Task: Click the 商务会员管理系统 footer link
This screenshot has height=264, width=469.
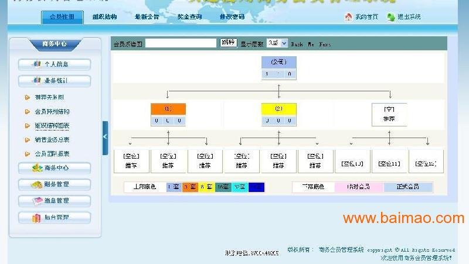Action: (341, 249)
